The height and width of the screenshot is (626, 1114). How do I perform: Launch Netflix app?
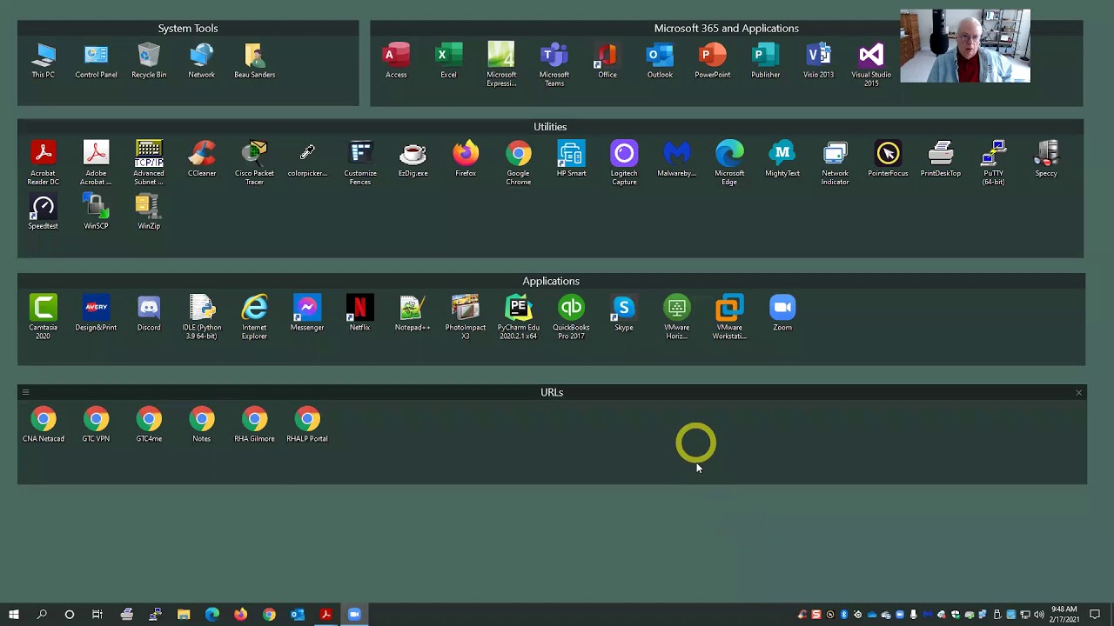359,313
